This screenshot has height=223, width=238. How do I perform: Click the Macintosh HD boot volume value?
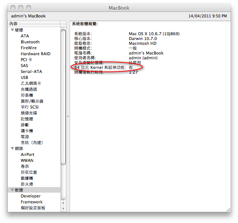tap(142, 43)
